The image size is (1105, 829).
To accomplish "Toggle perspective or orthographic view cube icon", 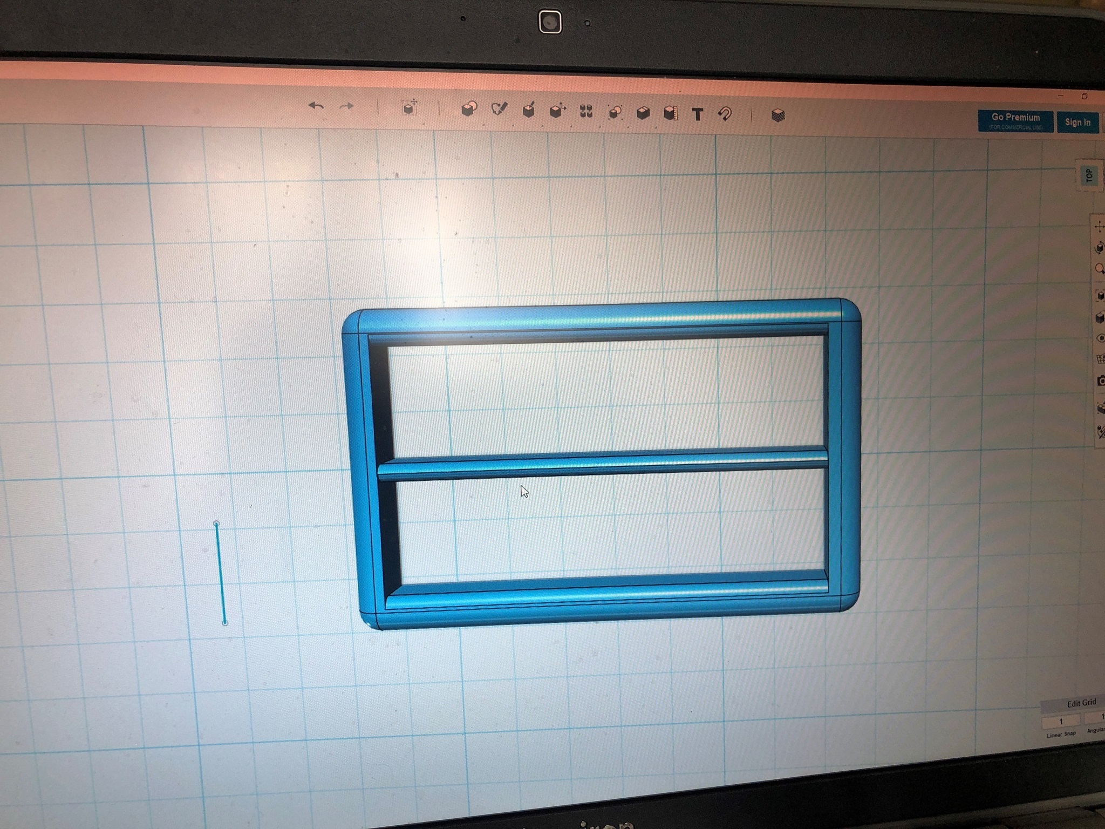I will [1101, 318].
